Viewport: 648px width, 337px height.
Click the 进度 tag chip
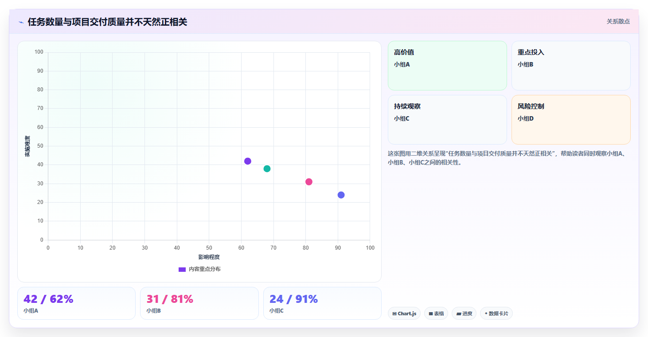click(464, 313)
